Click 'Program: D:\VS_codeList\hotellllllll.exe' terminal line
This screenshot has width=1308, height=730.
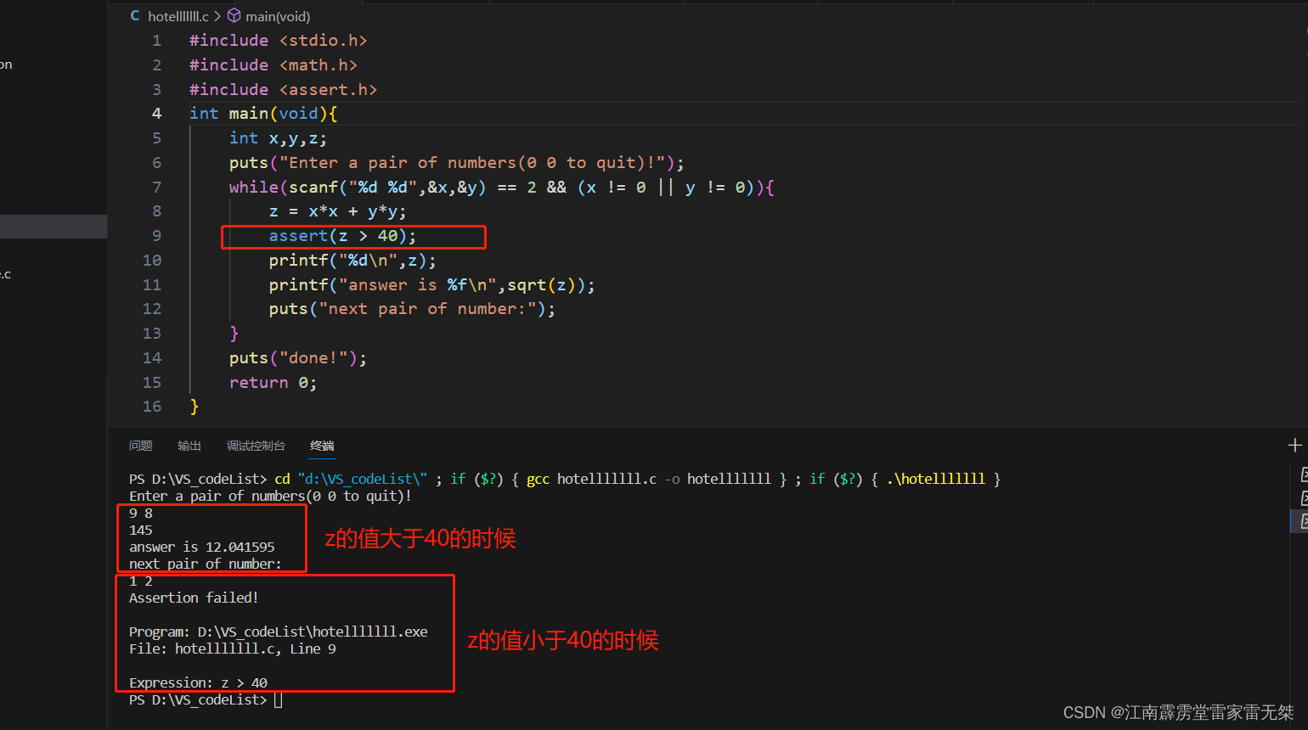tap(279, 632)
